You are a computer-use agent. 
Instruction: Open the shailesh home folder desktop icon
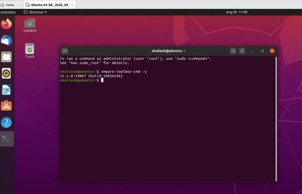[x=29, y=25]
